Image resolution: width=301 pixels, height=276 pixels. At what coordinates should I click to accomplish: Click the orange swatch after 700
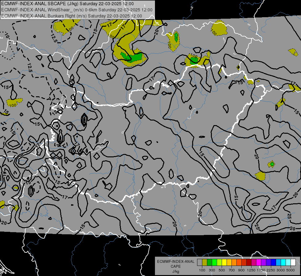tap(234, 263)
